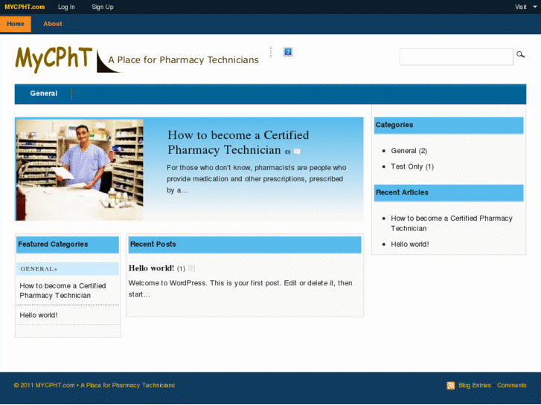Open the RSS feed icon in footer
Image resolution: width=541 pixels, height=405 pixels.
tap(451, 386)
